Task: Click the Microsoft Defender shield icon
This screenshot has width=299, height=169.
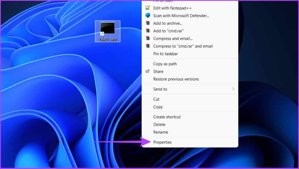Action: (147, 15)
